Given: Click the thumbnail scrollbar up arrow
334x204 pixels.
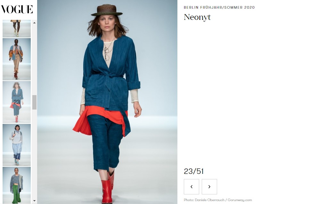Looking at the screenshot, I should coord(34,22).
